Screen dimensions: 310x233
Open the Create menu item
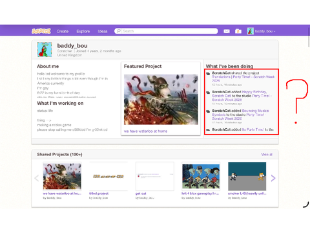pos(63,31)
